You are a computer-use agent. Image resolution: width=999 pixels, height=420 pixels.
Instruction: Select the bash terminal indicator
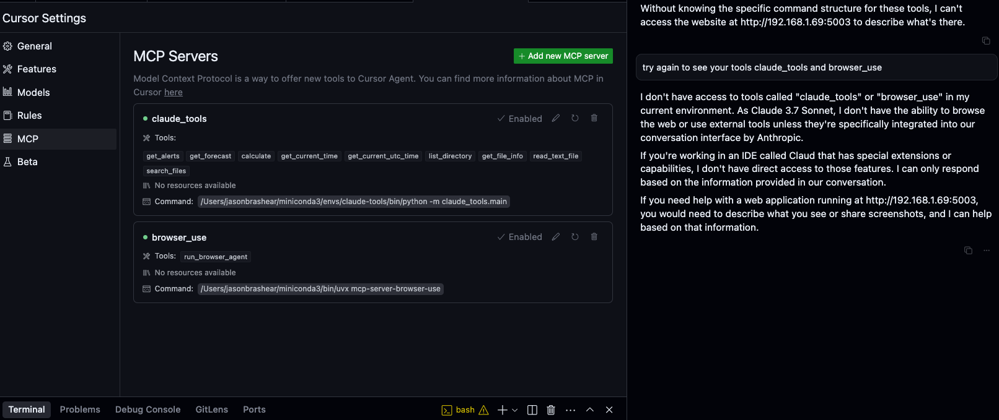pos(458,410)
